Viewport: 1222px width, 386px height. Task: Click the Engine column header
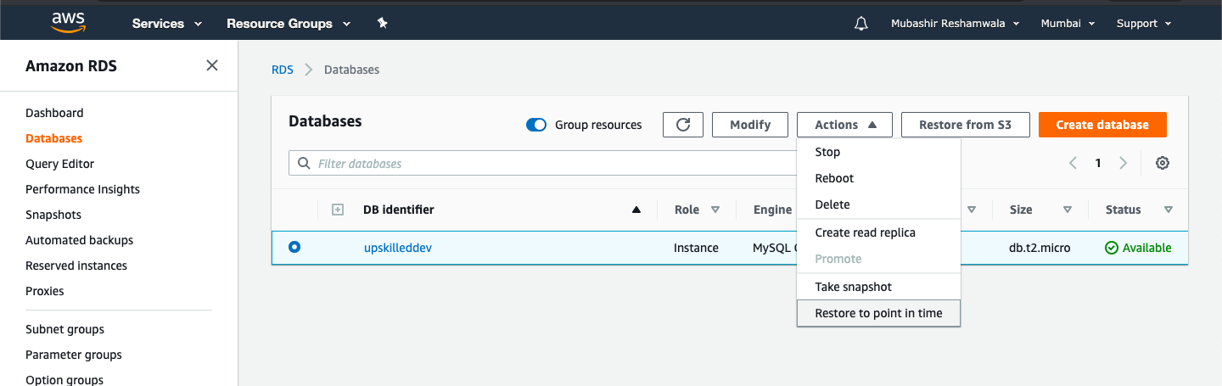pyautogui.click(x=772, y=210)
